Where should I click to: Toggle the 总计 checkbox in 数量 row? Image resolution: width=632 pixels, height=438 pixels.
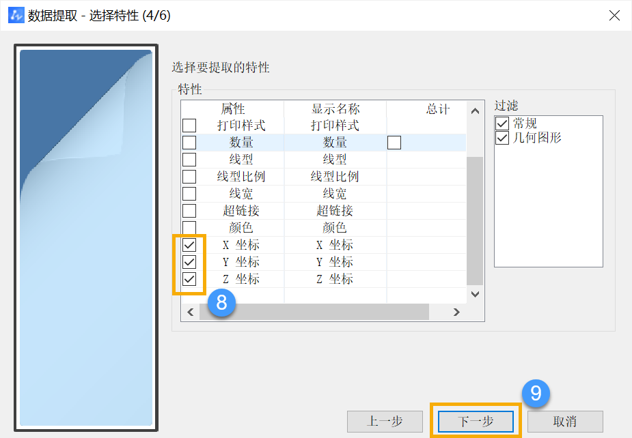(394, 143)
